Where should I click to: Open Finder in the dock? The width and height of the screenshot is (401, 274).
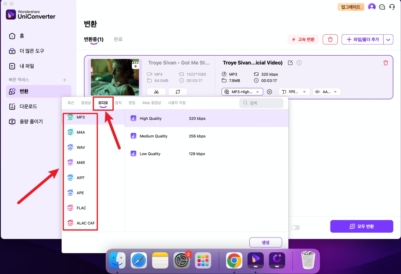pyautogui.click(x=117, y=260)
